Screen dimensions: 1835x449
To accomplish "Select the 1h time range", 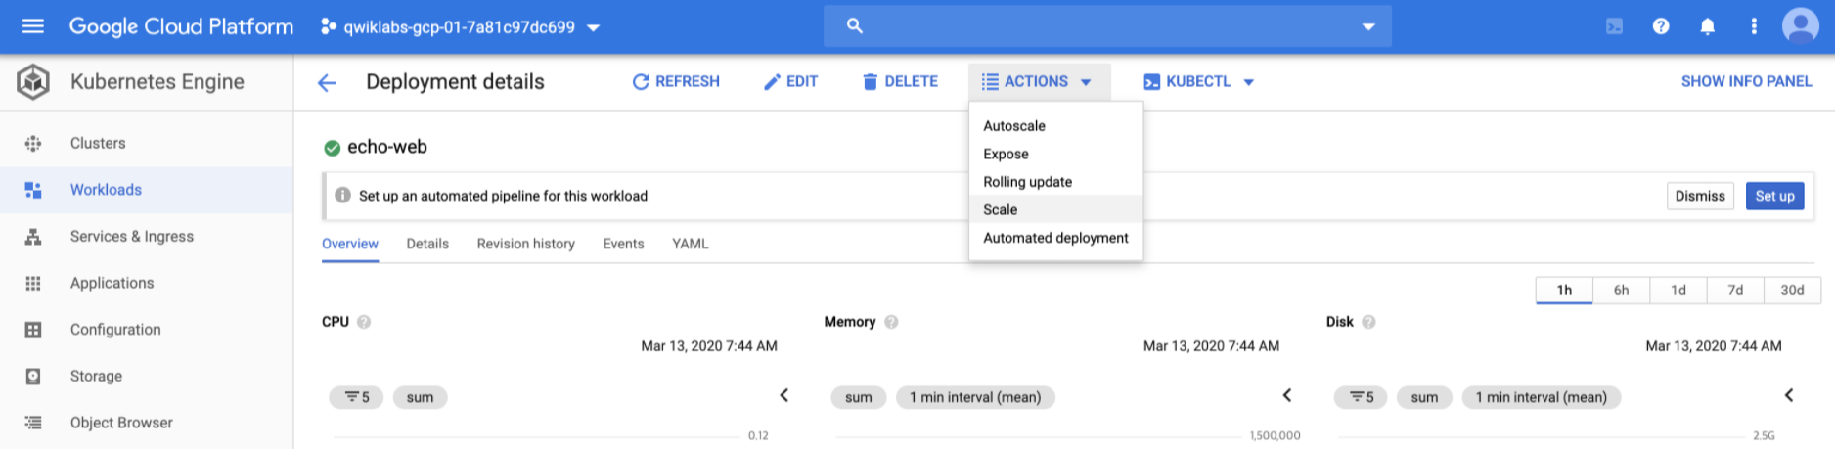I will tap(1564, 291).
